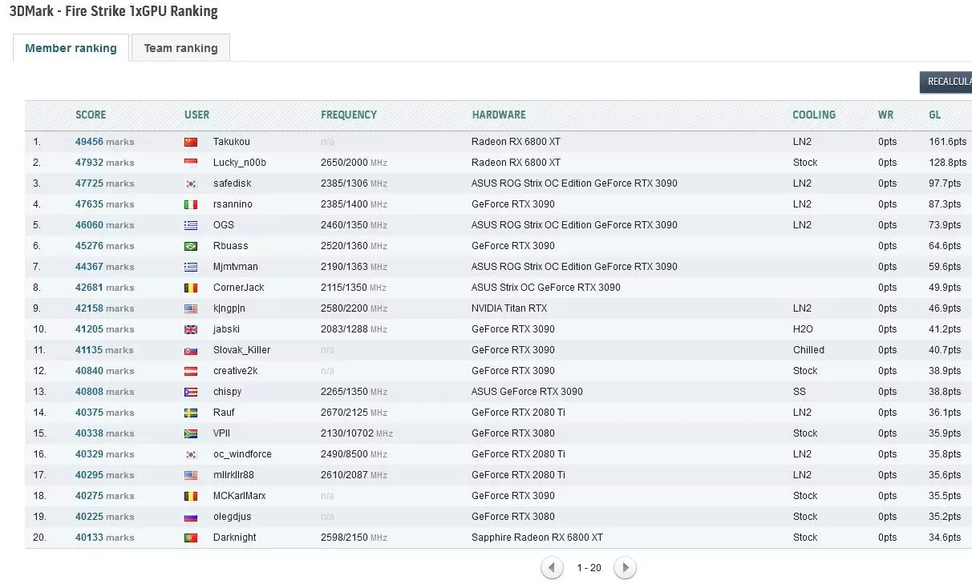
Task: Click the Puerto Rico flag next to chispy
Action: [190, 392]
